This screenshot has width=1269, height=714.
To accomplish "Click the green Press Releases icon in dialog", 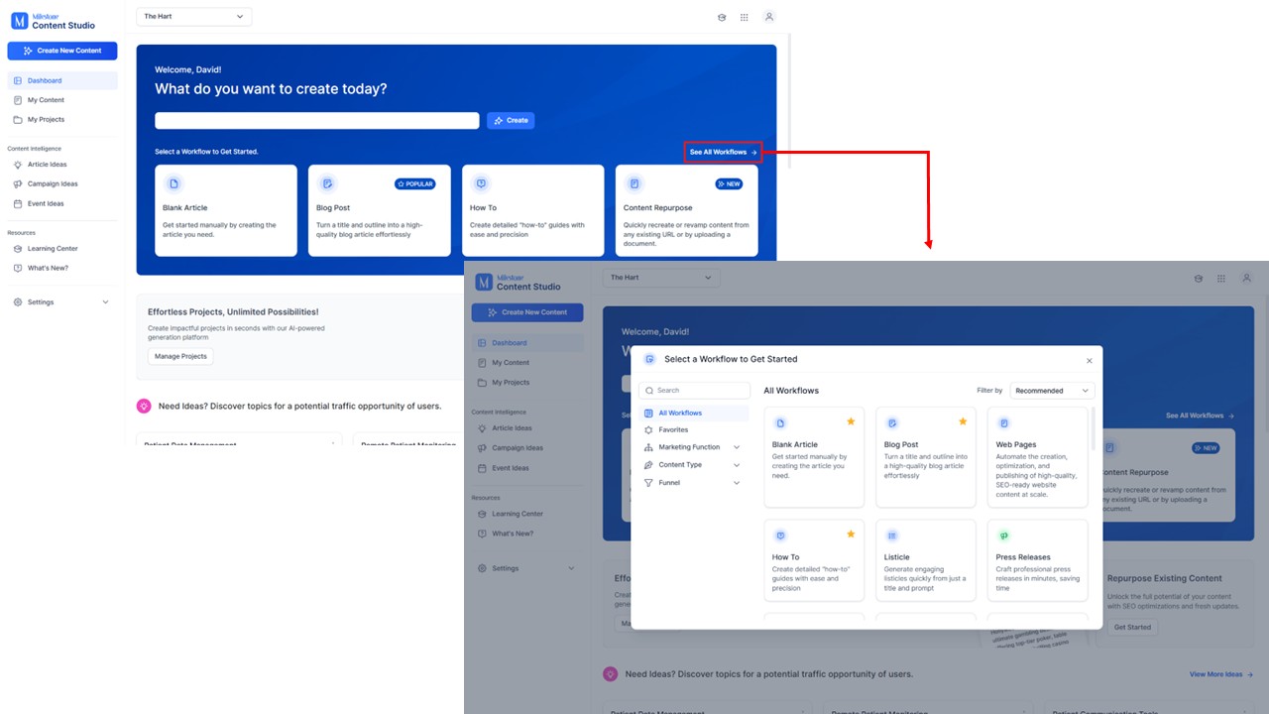I will pos(1003,535).
